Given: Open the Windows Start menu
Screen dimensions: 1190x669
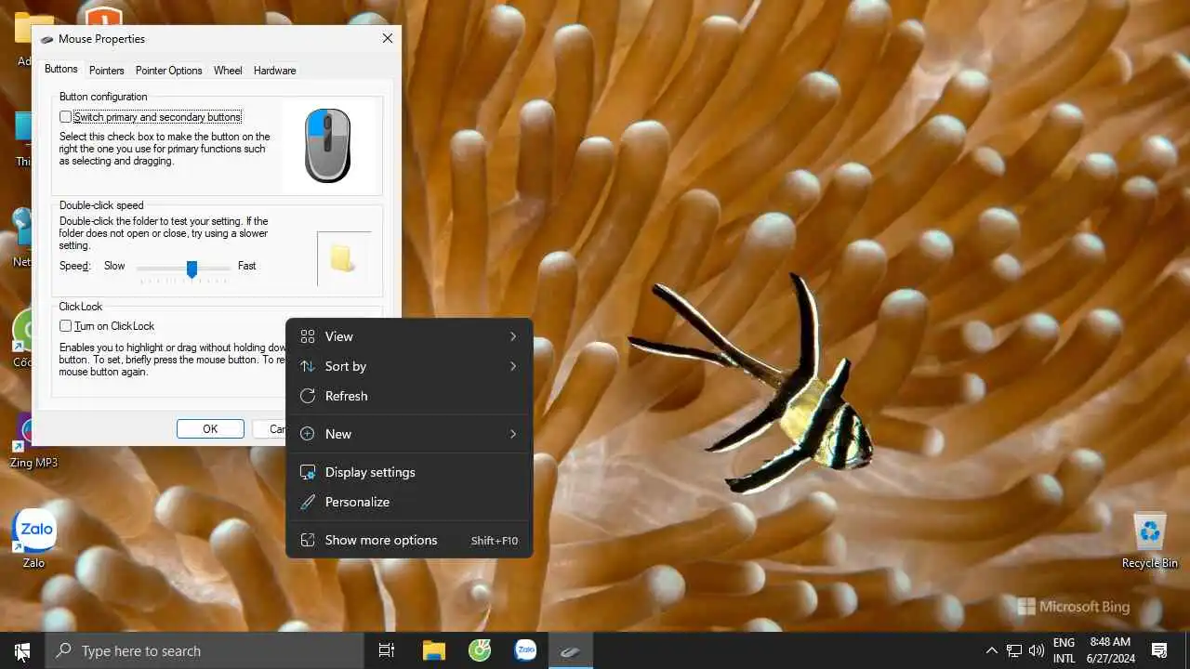Looking at the screenshot, I should [22, 650].
